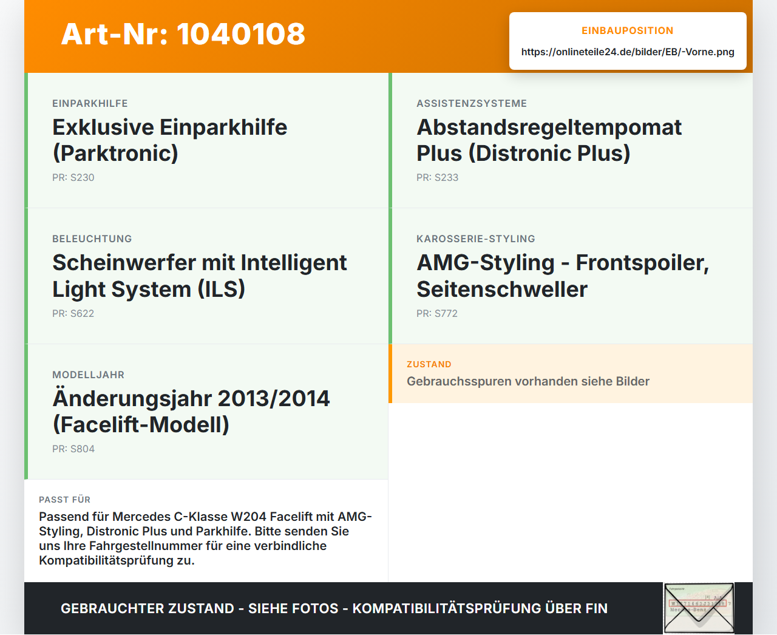Click the EINBAUPOSITION label
The width and height of the screenshot is (777, 635).
[x=628, y=30]
